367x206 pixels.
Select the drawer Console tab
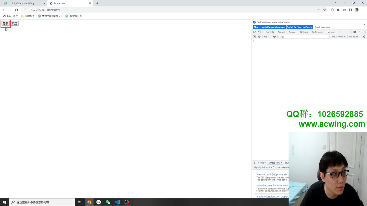(x=262, y=163)
